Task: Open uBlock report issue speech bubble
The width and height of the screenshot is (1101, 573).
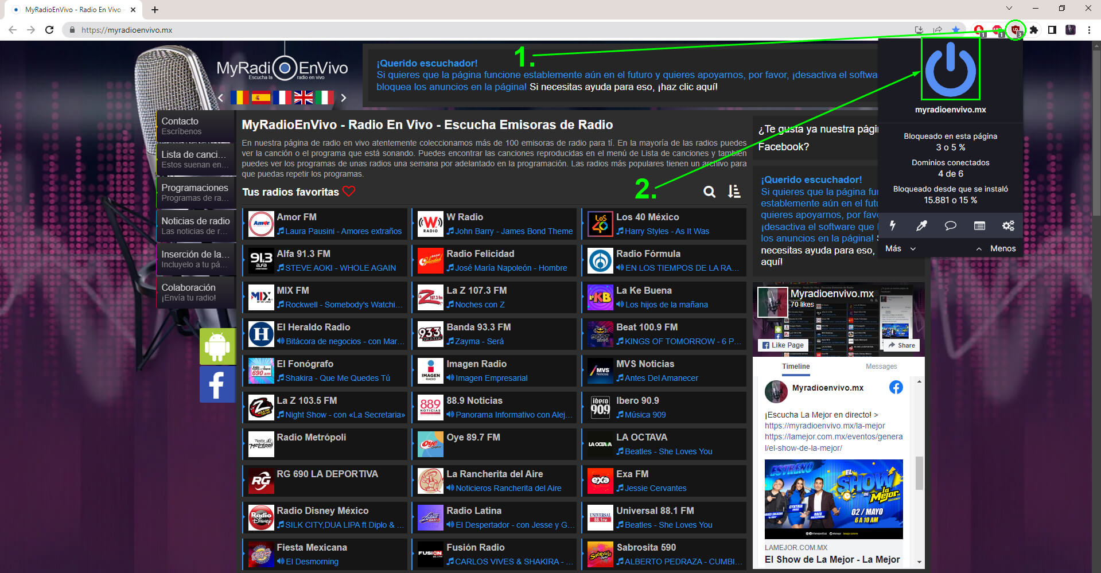Action: 950,225
